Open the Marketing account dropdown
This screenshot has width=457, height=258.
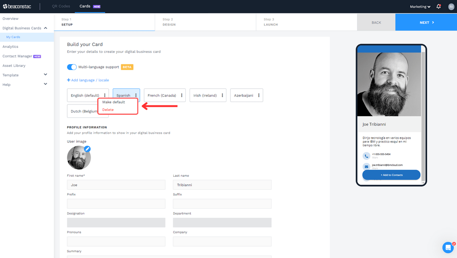click(420, 6)
